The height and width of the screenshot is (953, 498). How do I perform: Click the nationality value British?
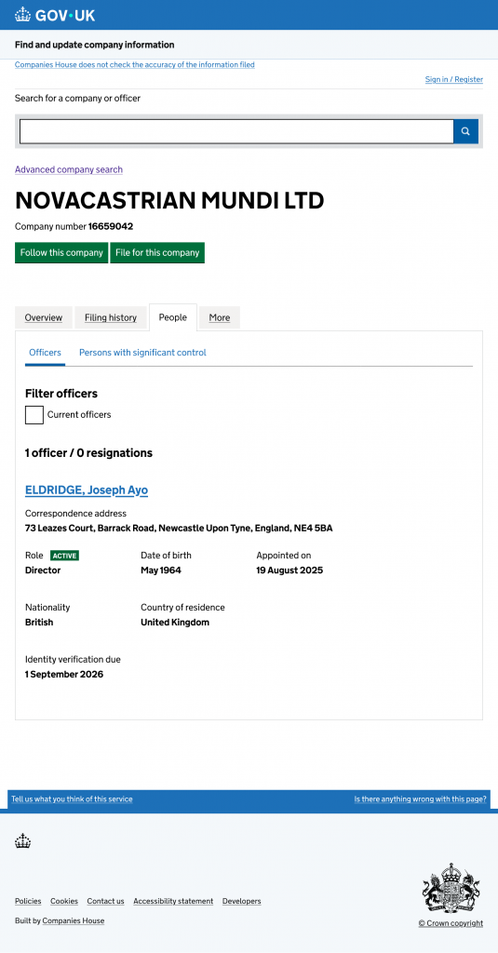click(x=39, y=623)
